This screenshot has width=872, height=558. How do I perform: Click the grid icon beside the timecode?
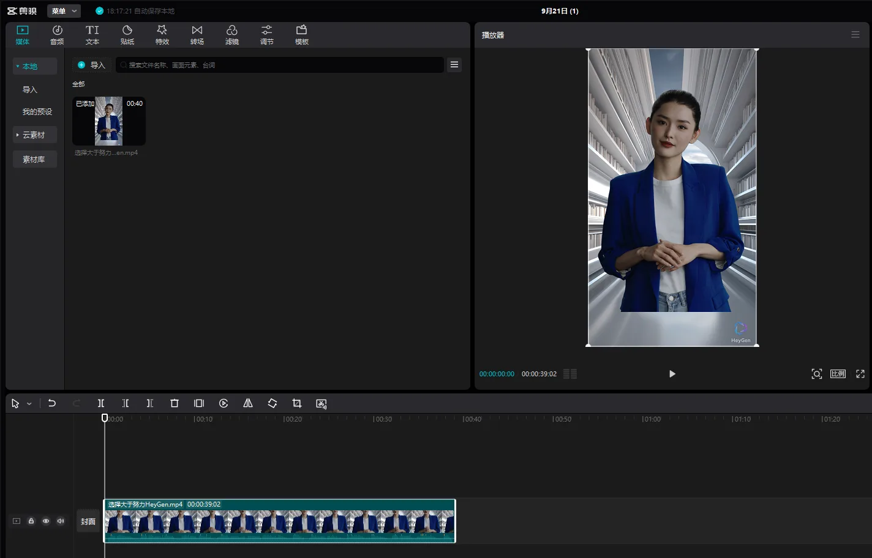tap(570, 374)
